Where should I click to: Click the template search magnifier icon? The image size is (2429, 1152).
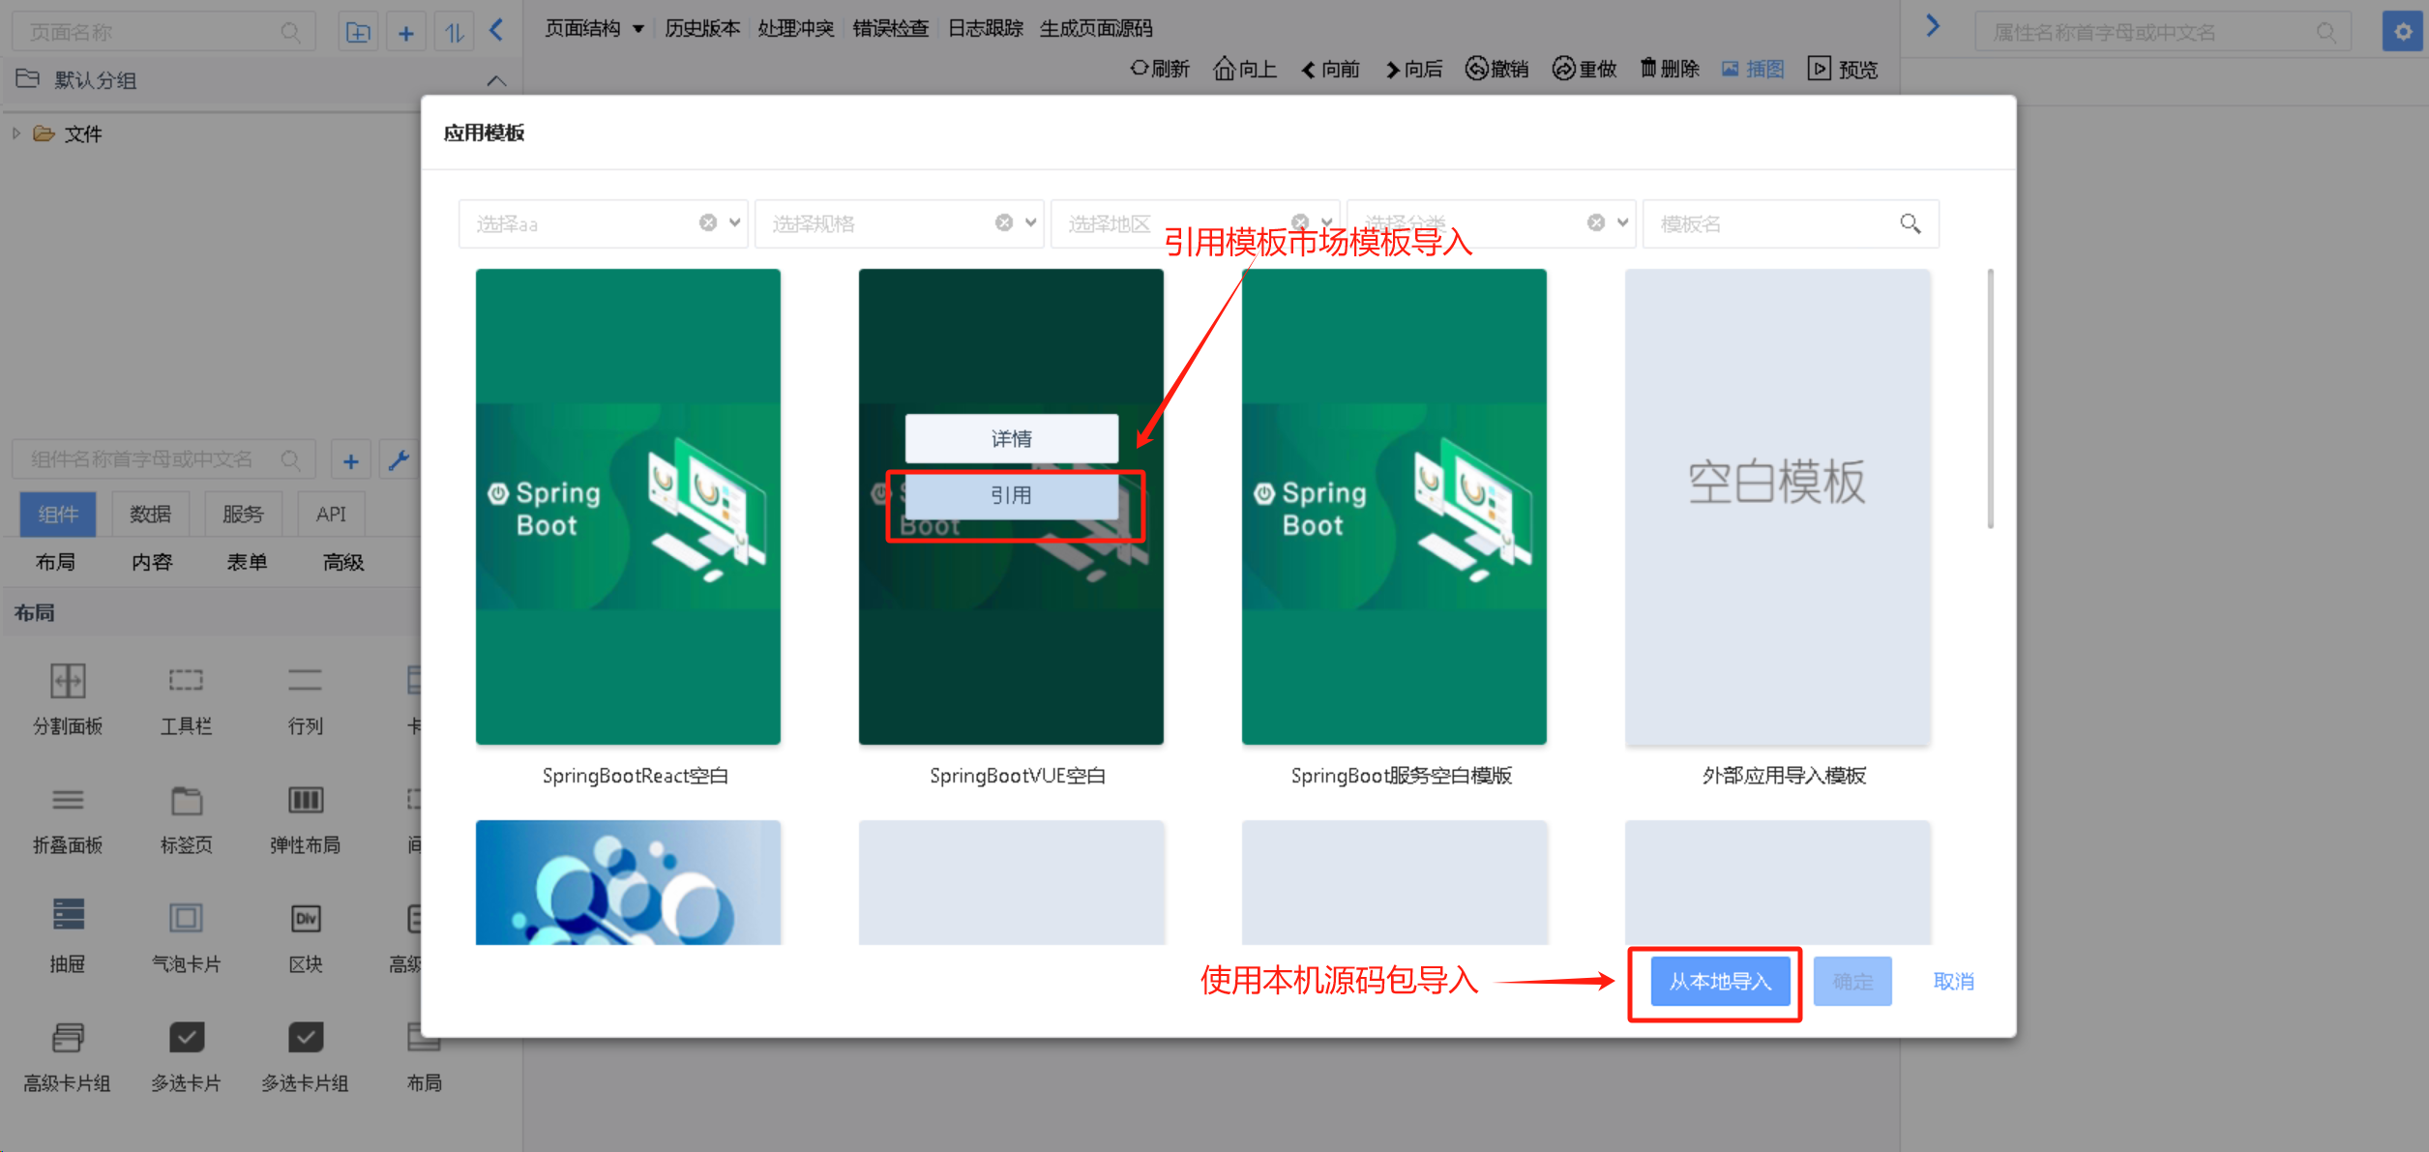tap(1910, 223)
